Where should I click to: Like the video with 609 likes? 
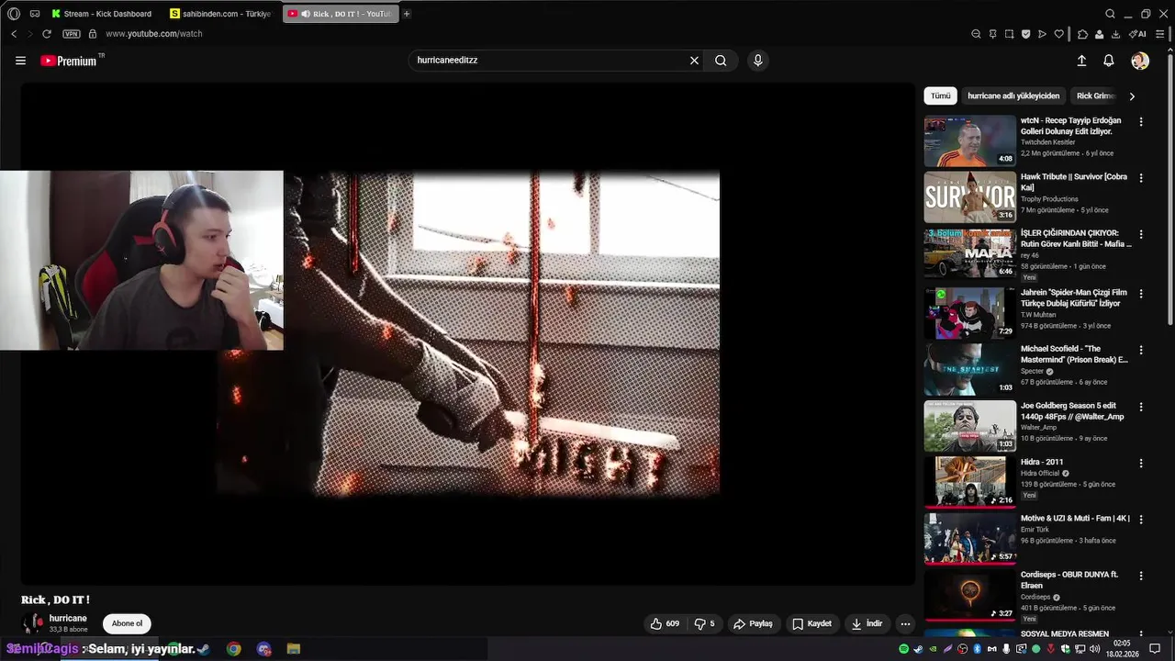(666, 623)
